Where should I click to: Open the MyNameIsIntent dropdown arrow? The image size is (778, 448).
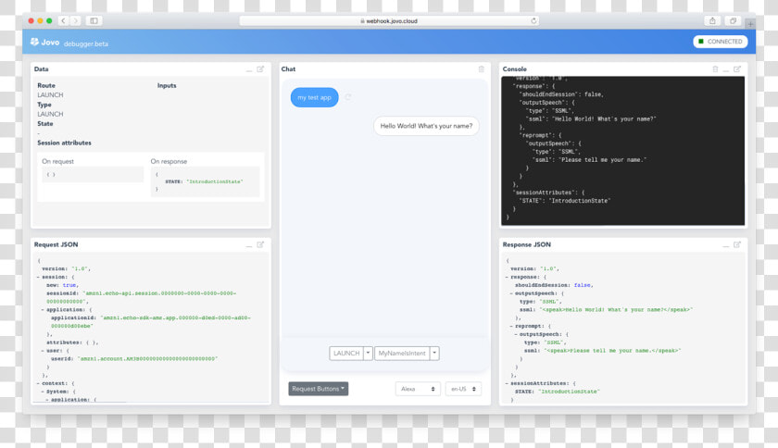point(434,354)
